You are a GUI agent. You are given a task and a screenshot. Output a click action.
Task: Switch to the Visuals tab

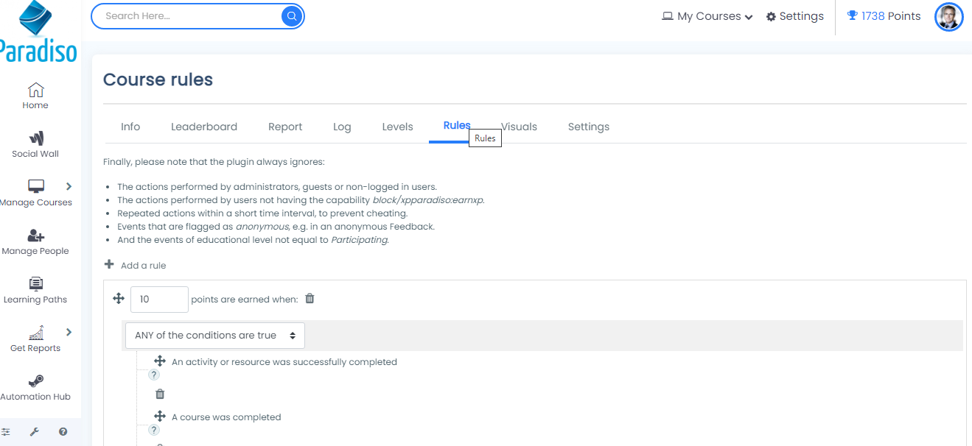pyautogui.click(x=520, y=127)
